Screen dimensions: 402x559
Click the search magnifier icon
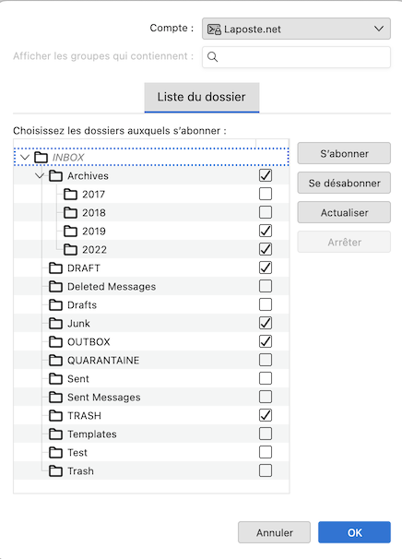[x=212, y=57]
